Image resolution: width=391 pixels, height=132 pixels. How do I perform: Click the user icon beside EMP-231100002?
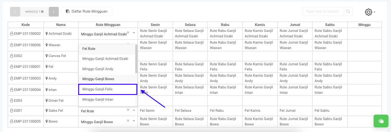[12, 34]
